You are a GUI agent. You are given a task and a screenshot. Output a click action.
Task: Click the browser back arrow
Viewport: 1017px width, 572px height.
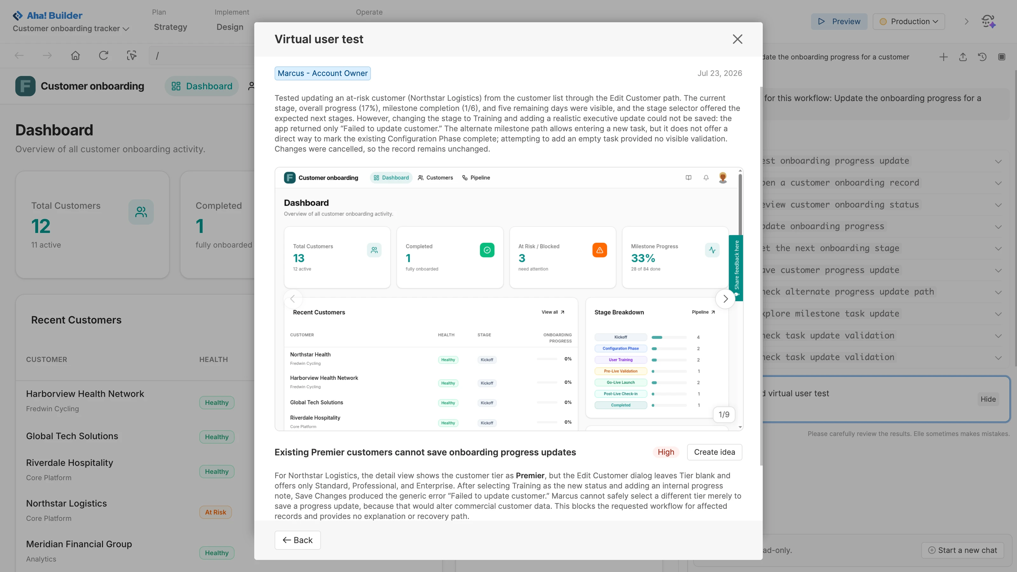click(19, 56)
